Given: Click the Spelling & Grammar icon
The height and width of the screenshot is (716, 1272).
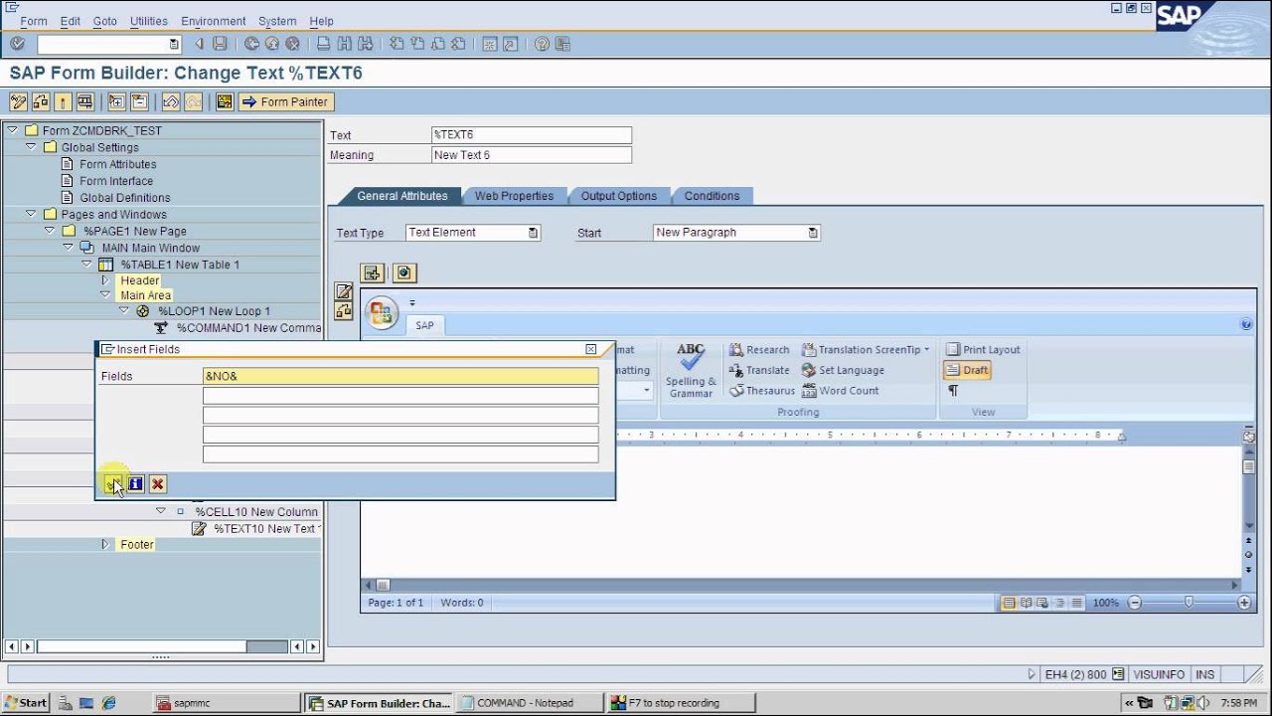Looking at the screenshot, I should coord(691,370).
